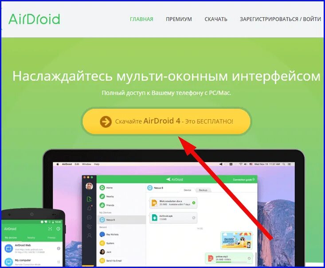Open the Apple menu in Mac menu bar
Image resolution: width=325 pixels, height=268 pixels.
point(58,164)
